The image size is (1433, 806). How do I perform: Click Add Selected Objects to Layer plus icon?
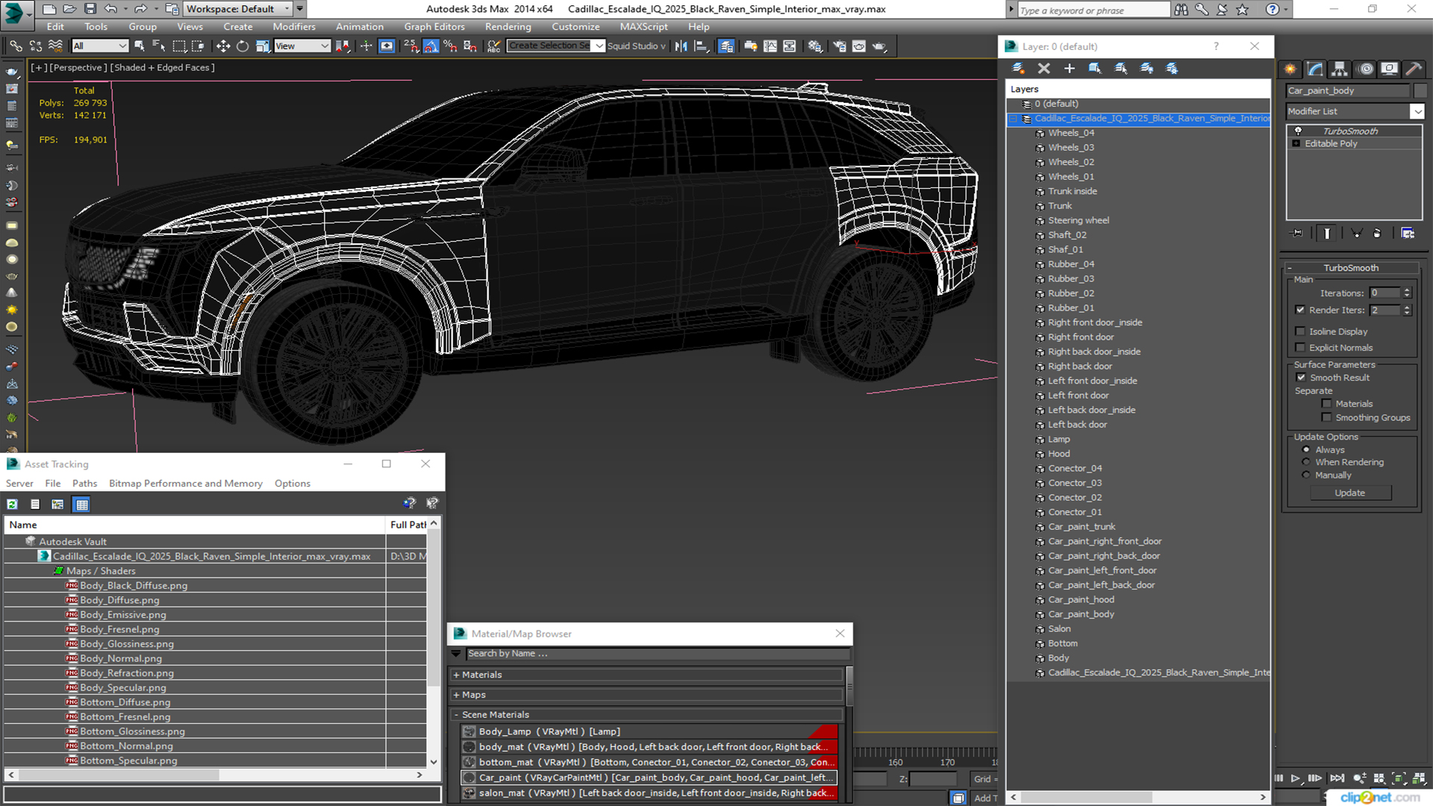click(1070, 68)
